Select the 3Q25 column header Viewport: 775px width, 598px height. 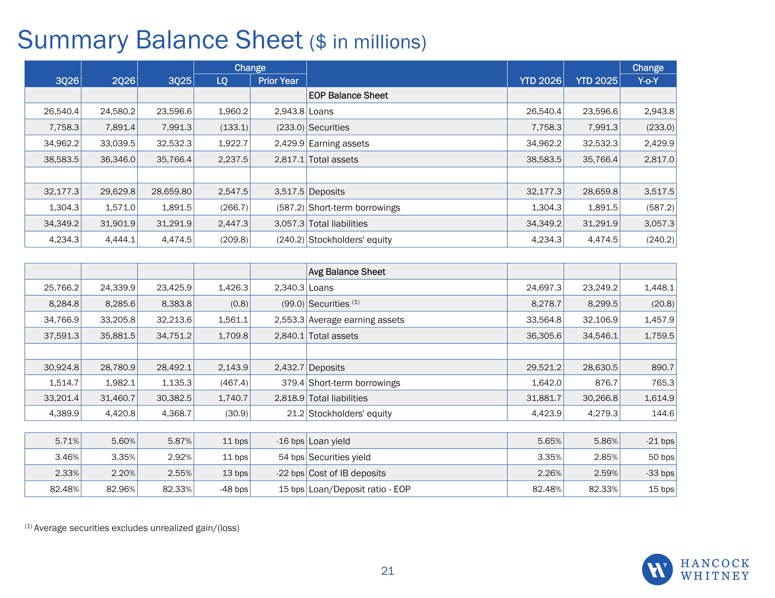[x=180, y=81]
